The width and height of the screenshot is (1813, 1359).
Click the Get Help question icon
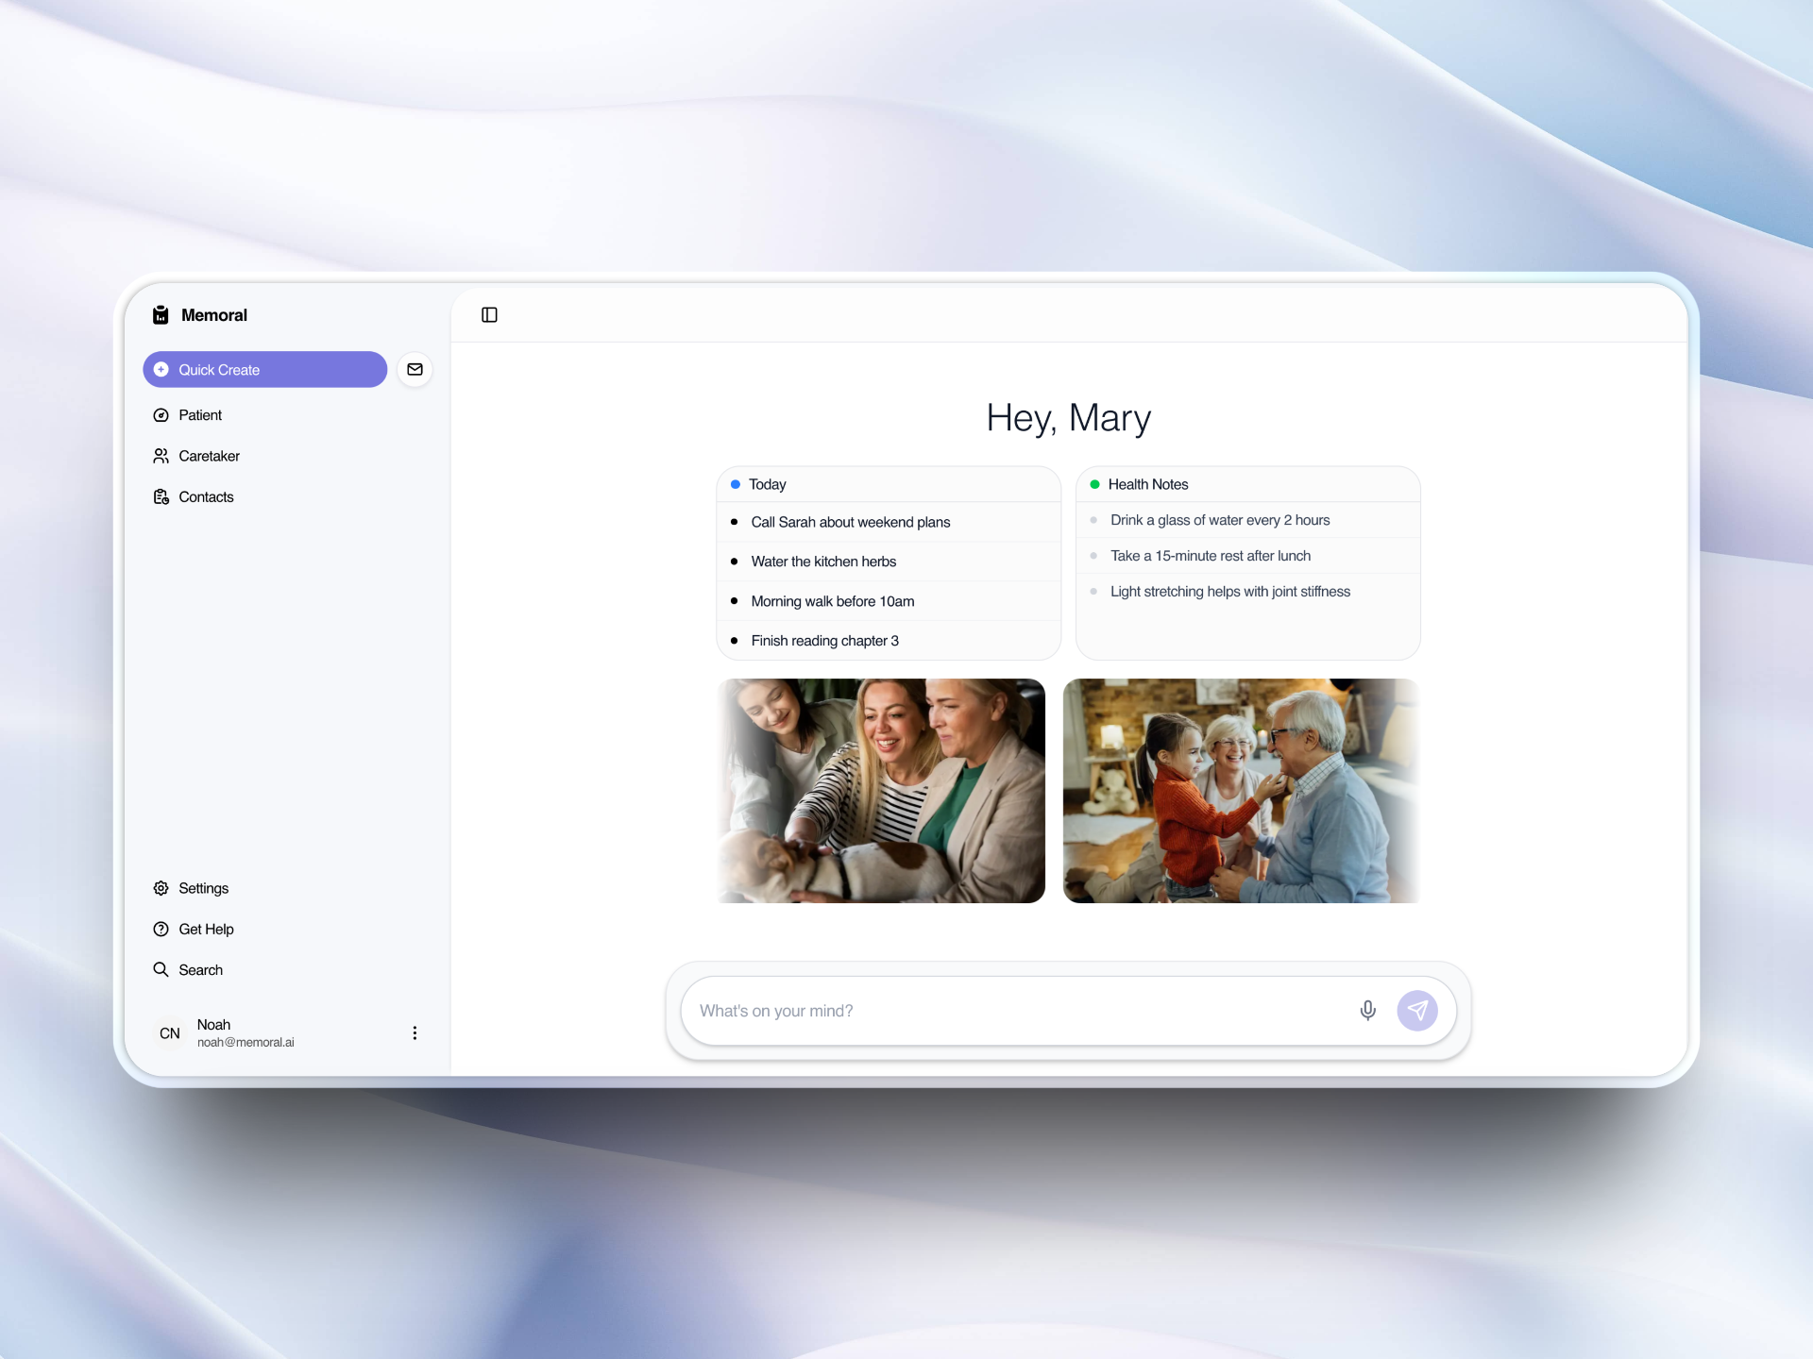click(161, 930)
